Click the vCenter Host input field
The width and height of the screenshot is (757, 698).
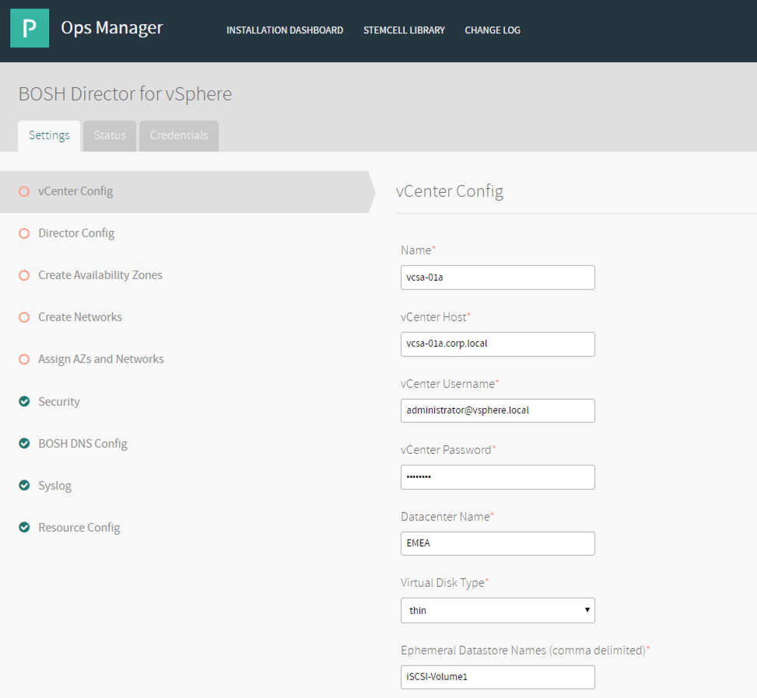497,344
